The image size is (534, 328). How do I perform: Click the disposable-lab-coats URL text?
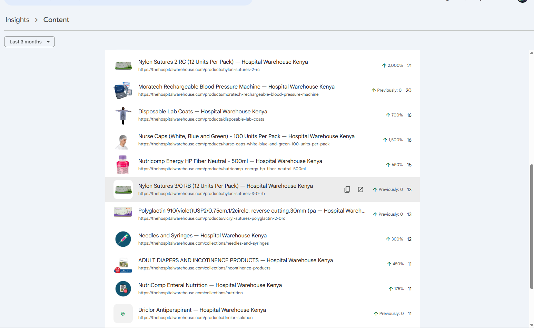pyautogui.click(x=201, y=119)
